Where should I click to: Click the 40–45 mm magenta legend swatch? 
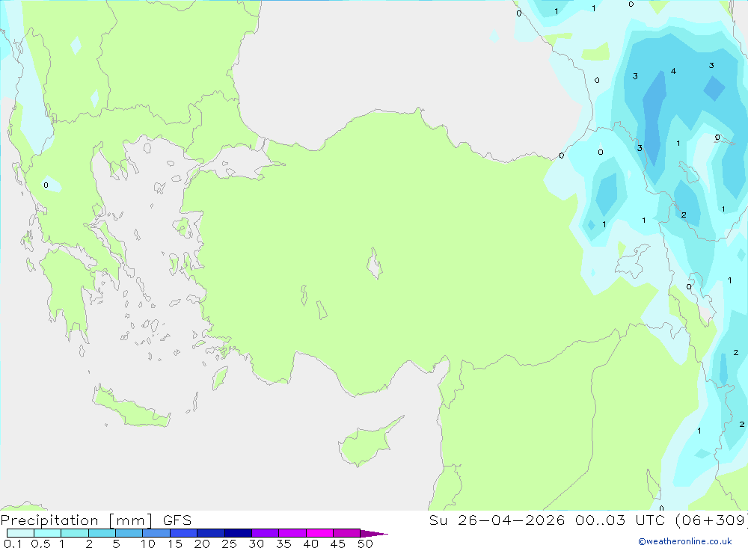point(319,533)
